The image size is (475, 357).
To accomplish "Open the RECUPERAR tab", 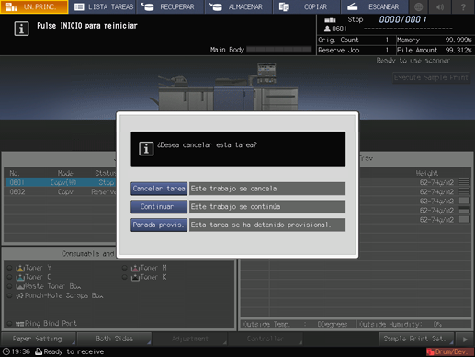I will tap(171, 6).
